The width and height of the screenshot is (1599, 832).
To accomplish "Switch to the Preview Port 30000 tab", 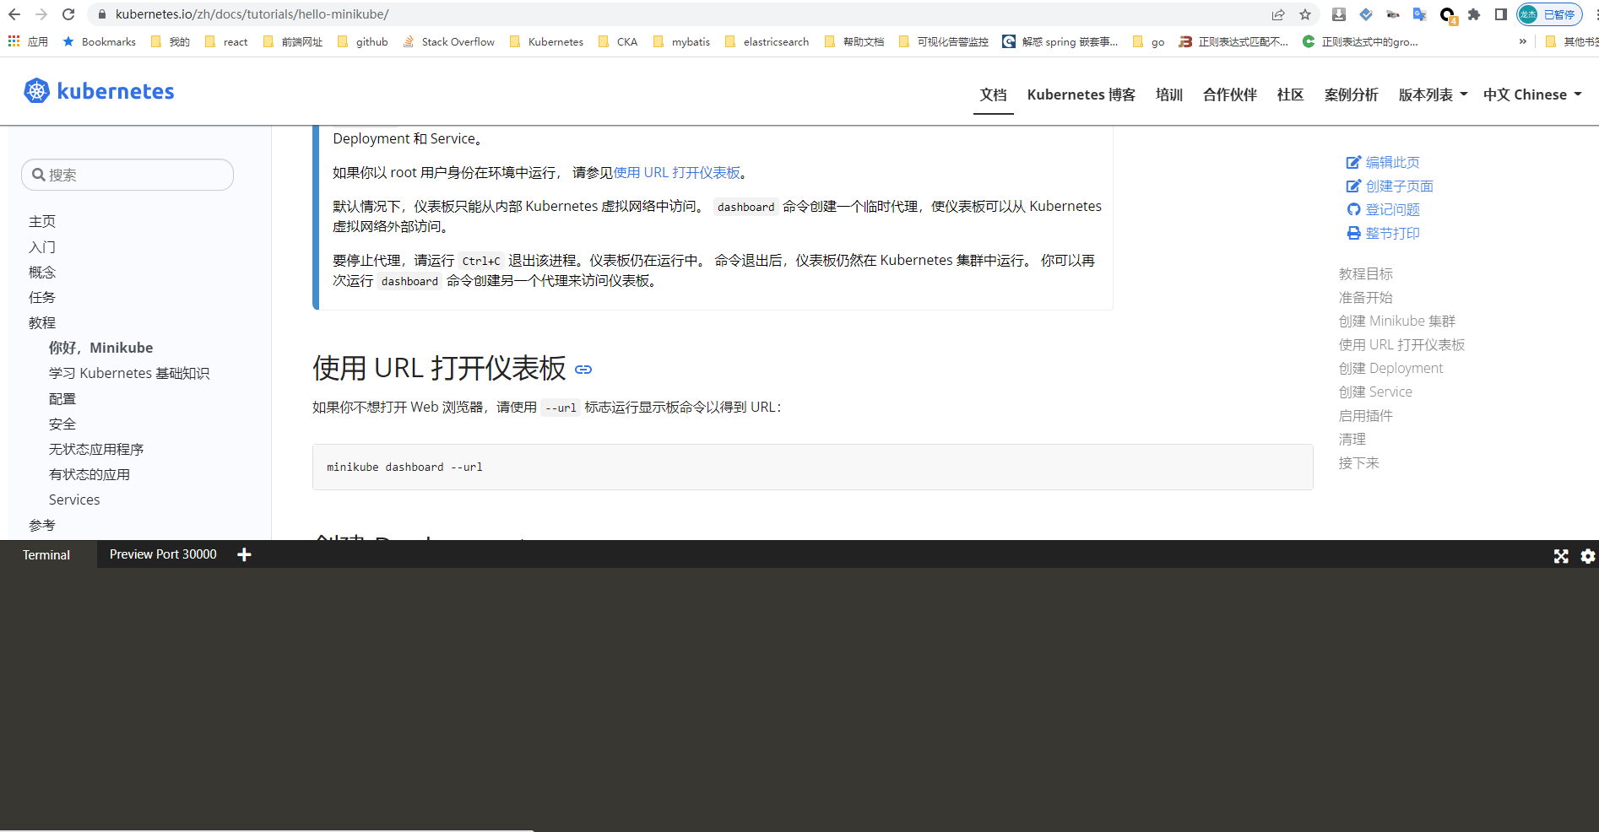I will coord(163,554).
